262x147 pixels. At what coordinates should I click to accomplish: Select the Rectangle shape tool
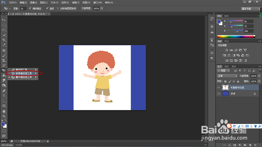[x=4, y=106]
